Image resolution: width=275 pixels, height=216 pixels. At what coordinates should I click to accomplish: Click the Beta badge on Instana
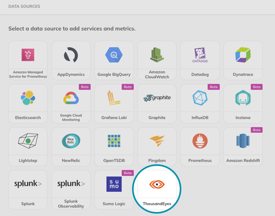tap(256, 87)
